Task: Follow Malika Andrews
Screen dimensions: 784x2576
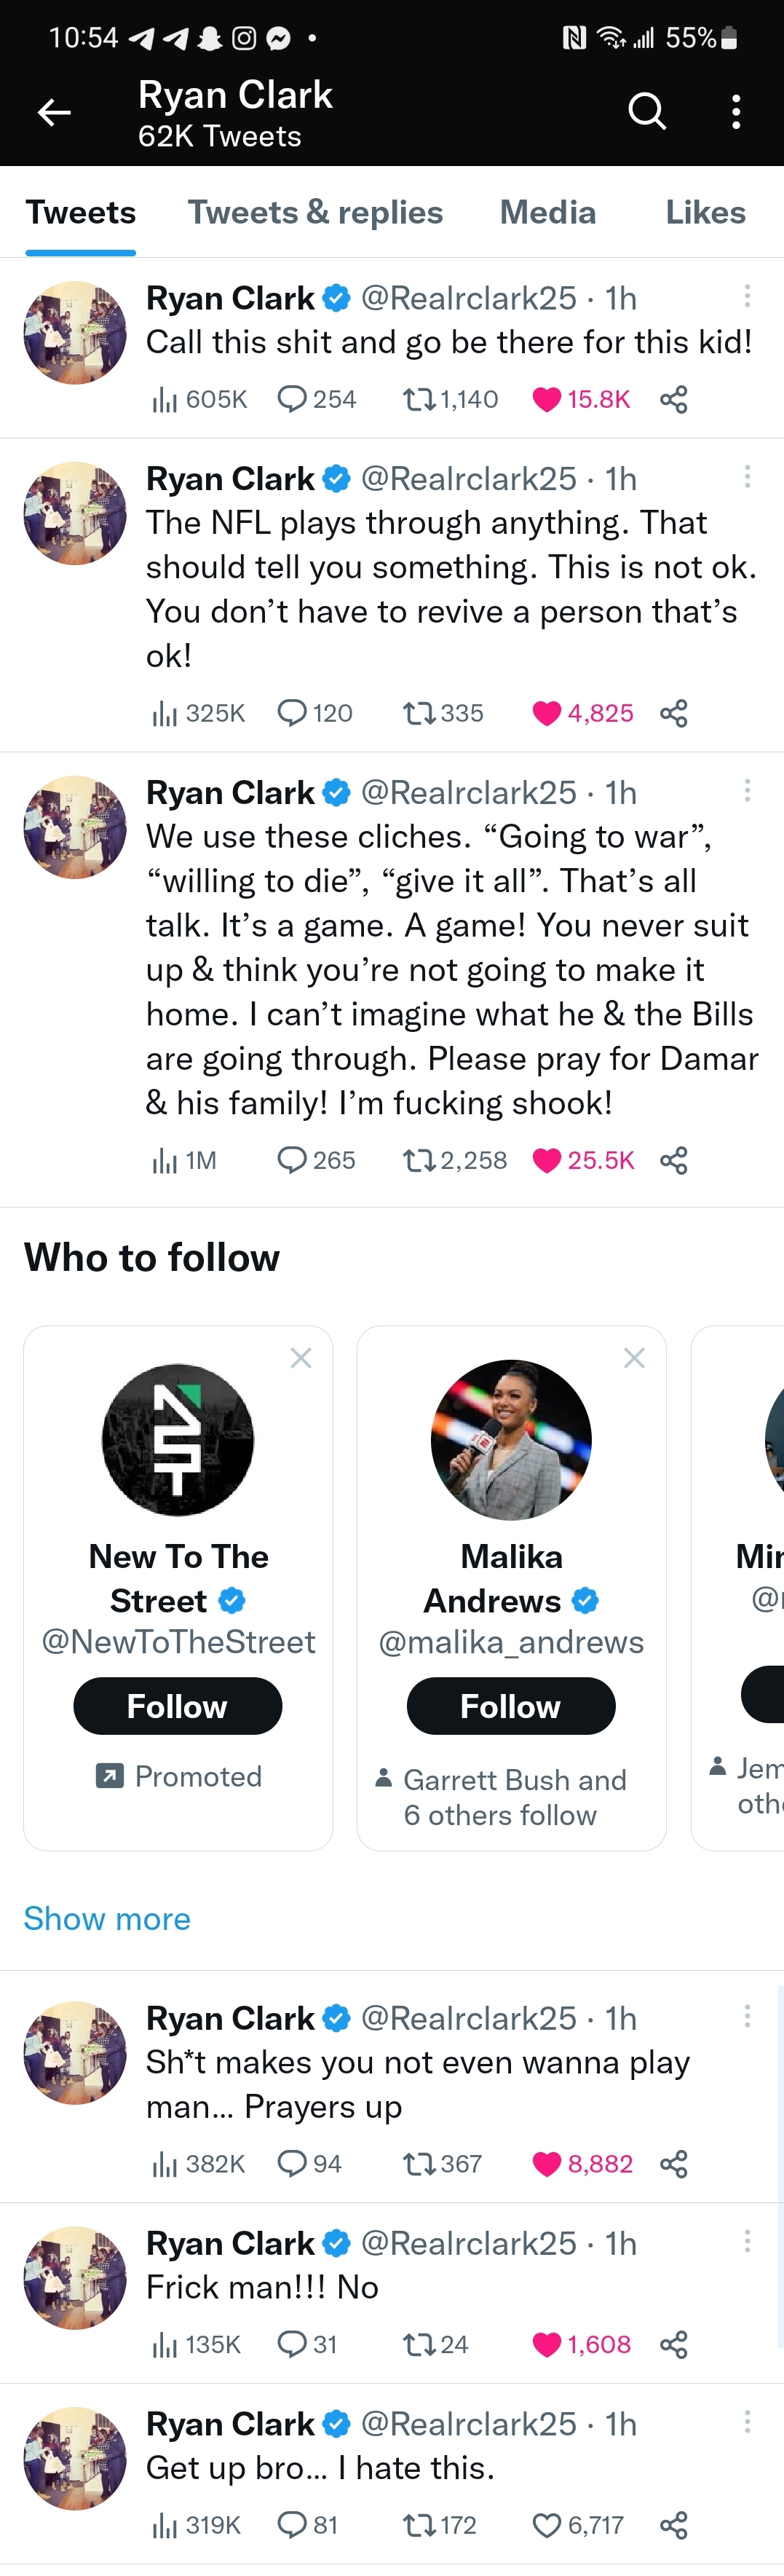Action: [510, 1706]
